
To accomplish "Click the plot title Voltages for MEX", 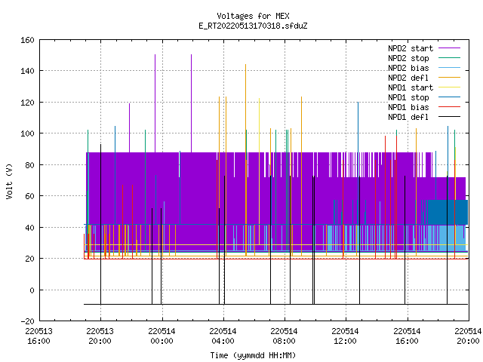I will point(253,16).
